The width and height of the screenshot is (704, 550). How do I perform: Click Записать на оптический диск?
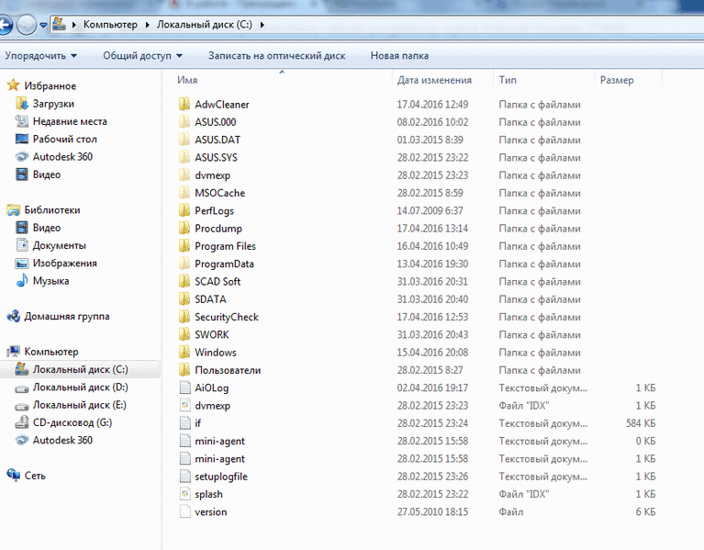(276, 56)
